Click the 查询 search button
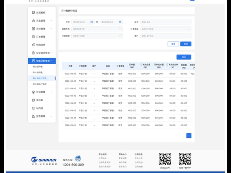Image resolution: width=231 pixels, height=173 pixels. point(186,44)
